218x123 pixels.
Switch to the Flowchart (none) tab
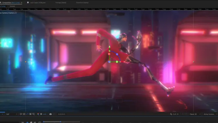tap(82, 3)
